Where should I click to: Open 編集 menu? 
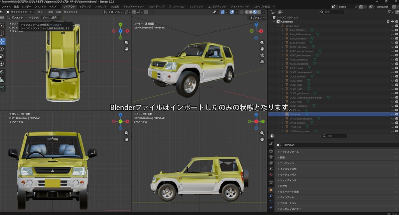[16, 7]
